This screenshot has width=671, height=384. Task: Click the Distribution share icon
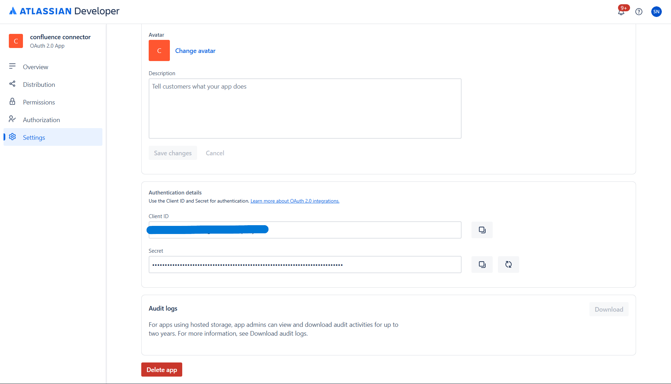click(x=13, y=84)
